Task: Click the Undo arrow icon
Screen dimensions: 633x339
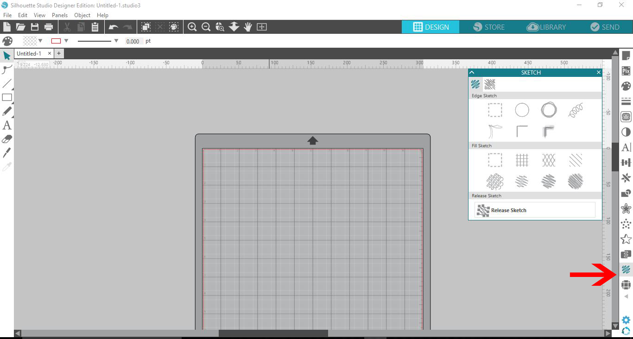Action: (114, 27)
